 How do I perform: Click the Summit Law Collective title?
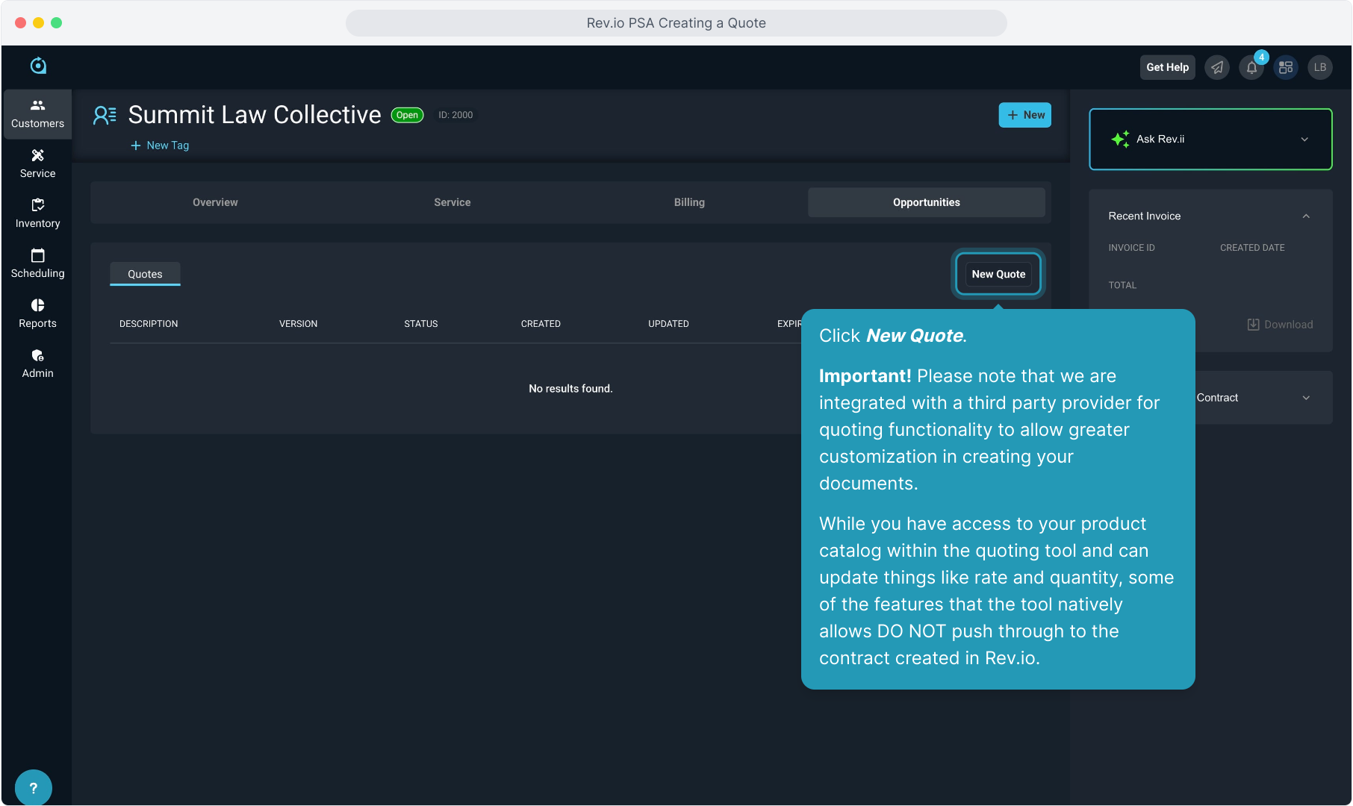pos(255,115)
